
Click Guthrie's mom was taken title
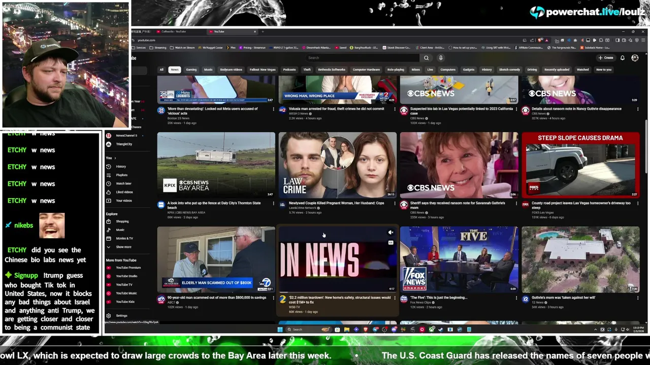563,298
